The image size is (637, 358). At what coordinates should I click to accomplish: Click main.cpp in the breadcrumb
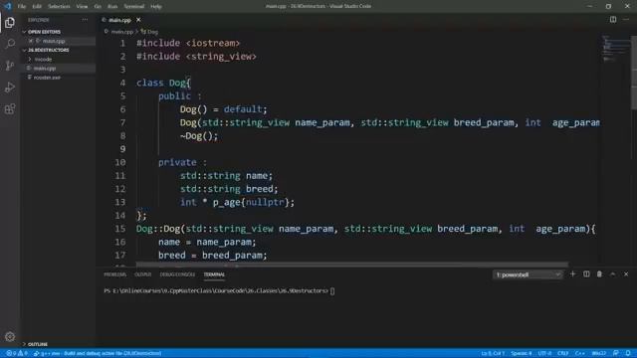tap(121, 32)
